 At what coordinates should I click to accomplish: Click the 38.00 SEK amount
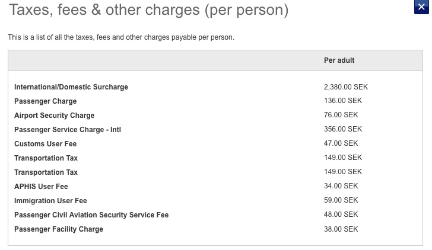pyautogui.click(x=341, y=229)
